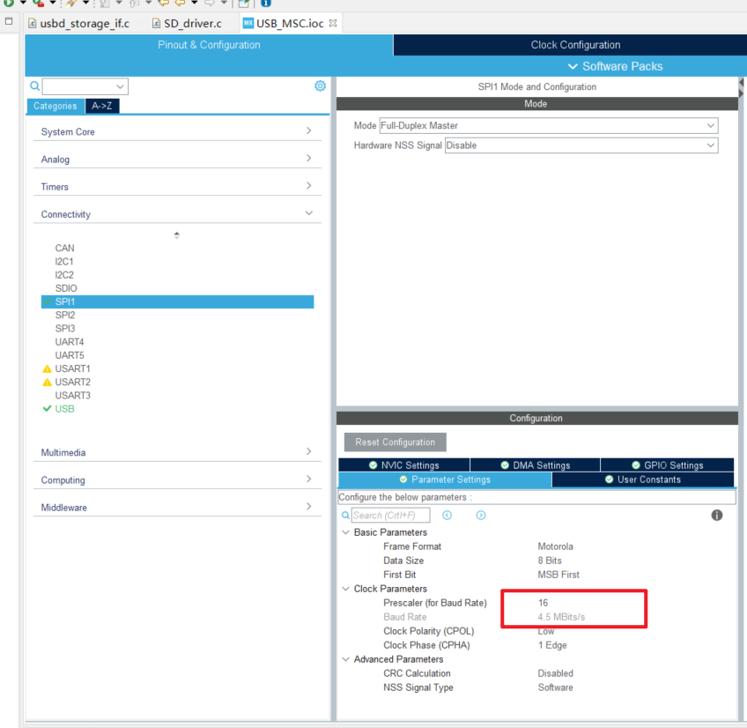Click the green Run button in toolbar
Image resolution: width=747 pixels, height=728 pixels.
point(9,3)
